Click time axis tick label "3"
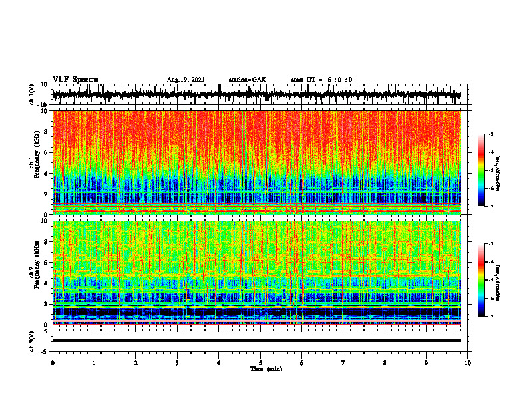527x407 pixels. point(177,363)
